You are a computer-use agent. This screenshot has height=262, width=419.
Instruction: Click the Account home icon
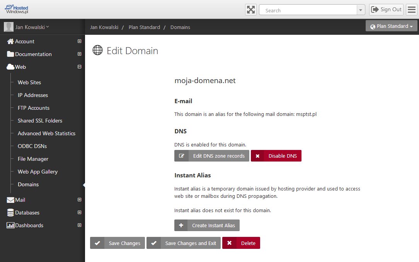pyautogui.click(x=10, y=41)
